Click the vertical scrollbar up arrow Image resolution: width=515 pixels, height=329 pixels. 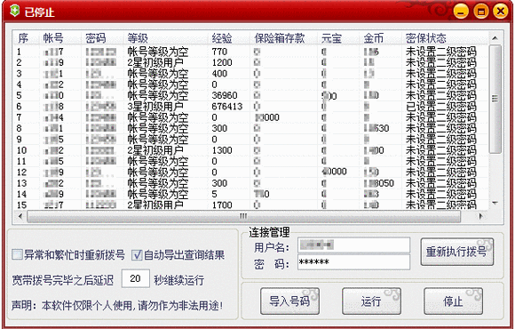(x=495, y=38)
